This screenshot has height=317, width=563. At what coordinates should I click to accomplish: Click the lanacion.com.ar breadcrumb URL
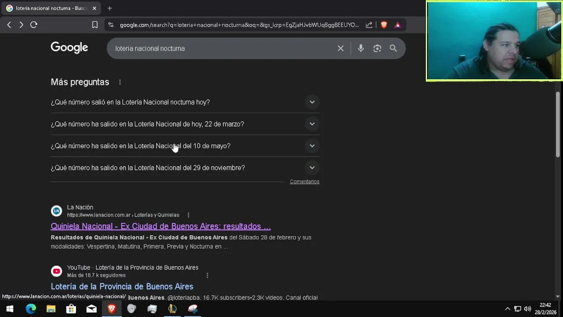pyautogui.click(x=123, y=215)
